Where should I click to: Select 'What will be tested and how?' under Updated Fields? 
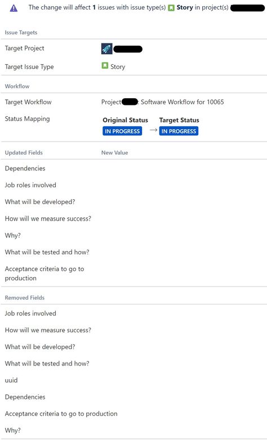[47, 252]
